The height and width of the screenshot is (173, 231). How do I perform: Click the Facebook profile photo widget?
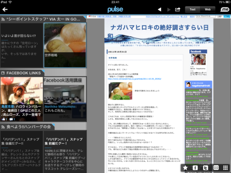pyautogui.click(x=198, y=60)
